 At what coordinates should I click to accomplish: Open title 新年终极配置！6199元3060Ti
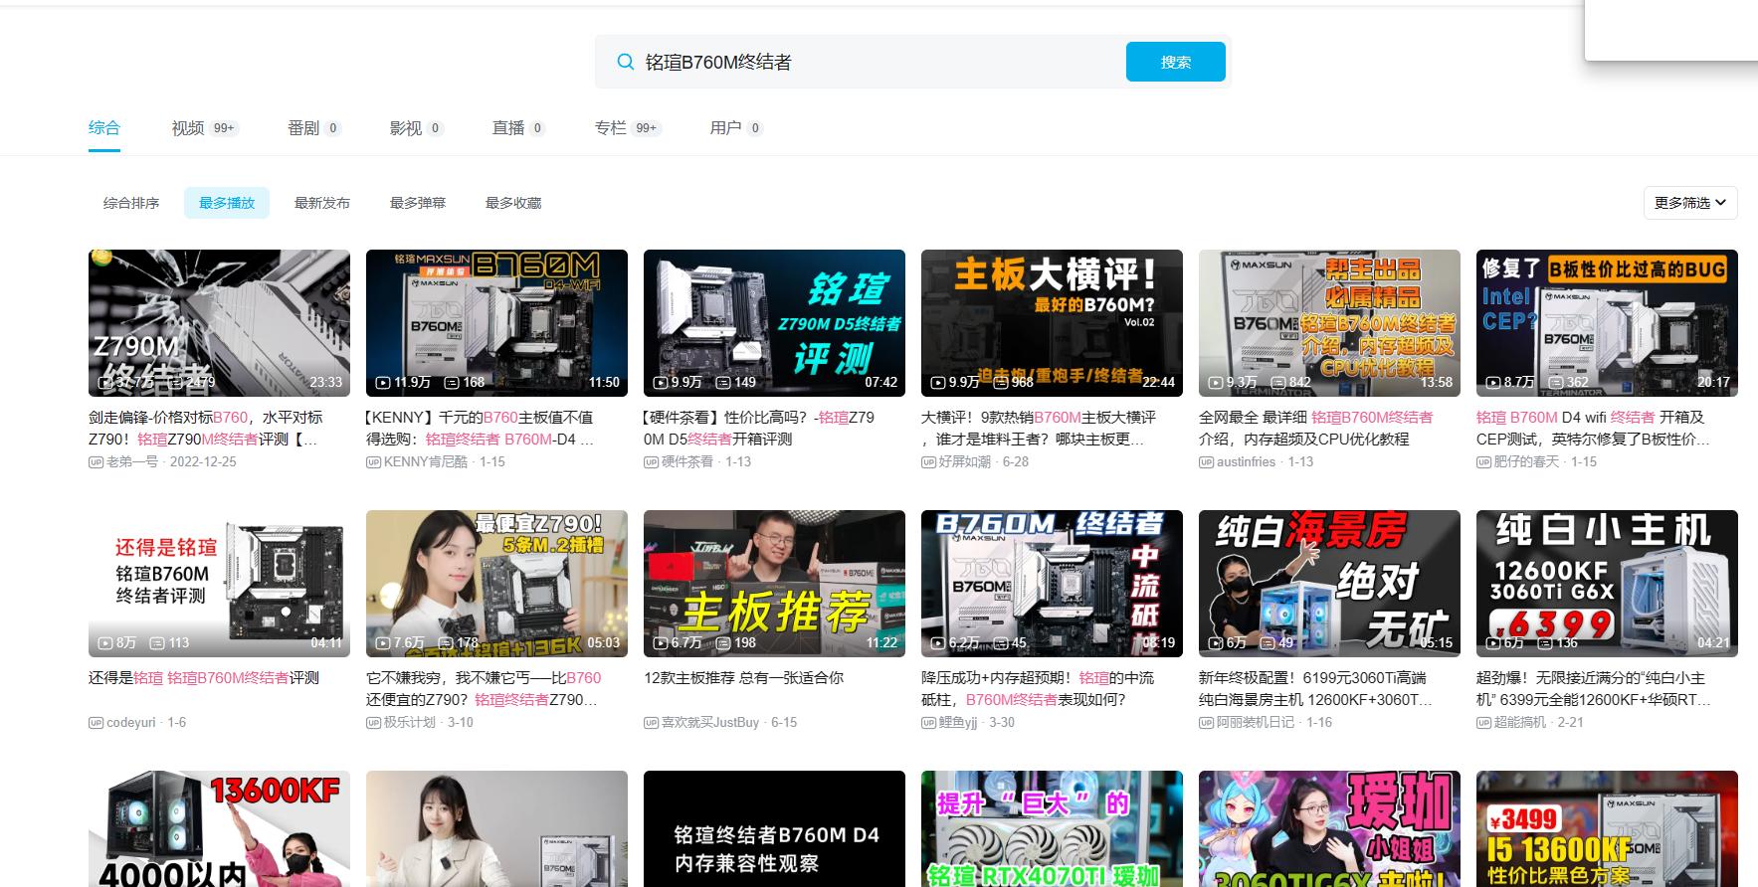click(1315, 688)
